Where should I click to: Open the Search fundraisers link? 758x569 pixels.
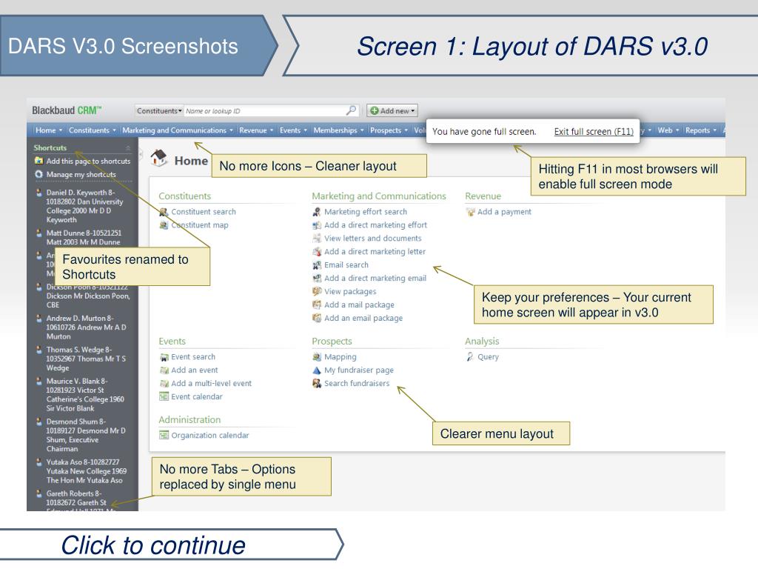tap(357, 383)
